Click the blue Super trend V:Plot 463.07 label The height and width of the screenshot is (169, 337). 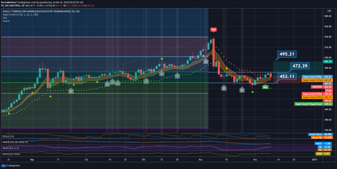point(317,76)
